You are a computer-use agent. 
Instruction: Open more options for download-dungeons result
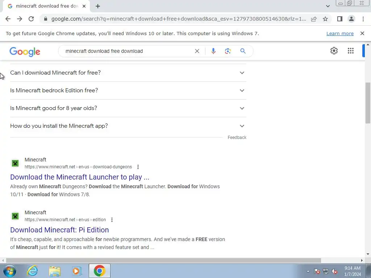[138, 167]
